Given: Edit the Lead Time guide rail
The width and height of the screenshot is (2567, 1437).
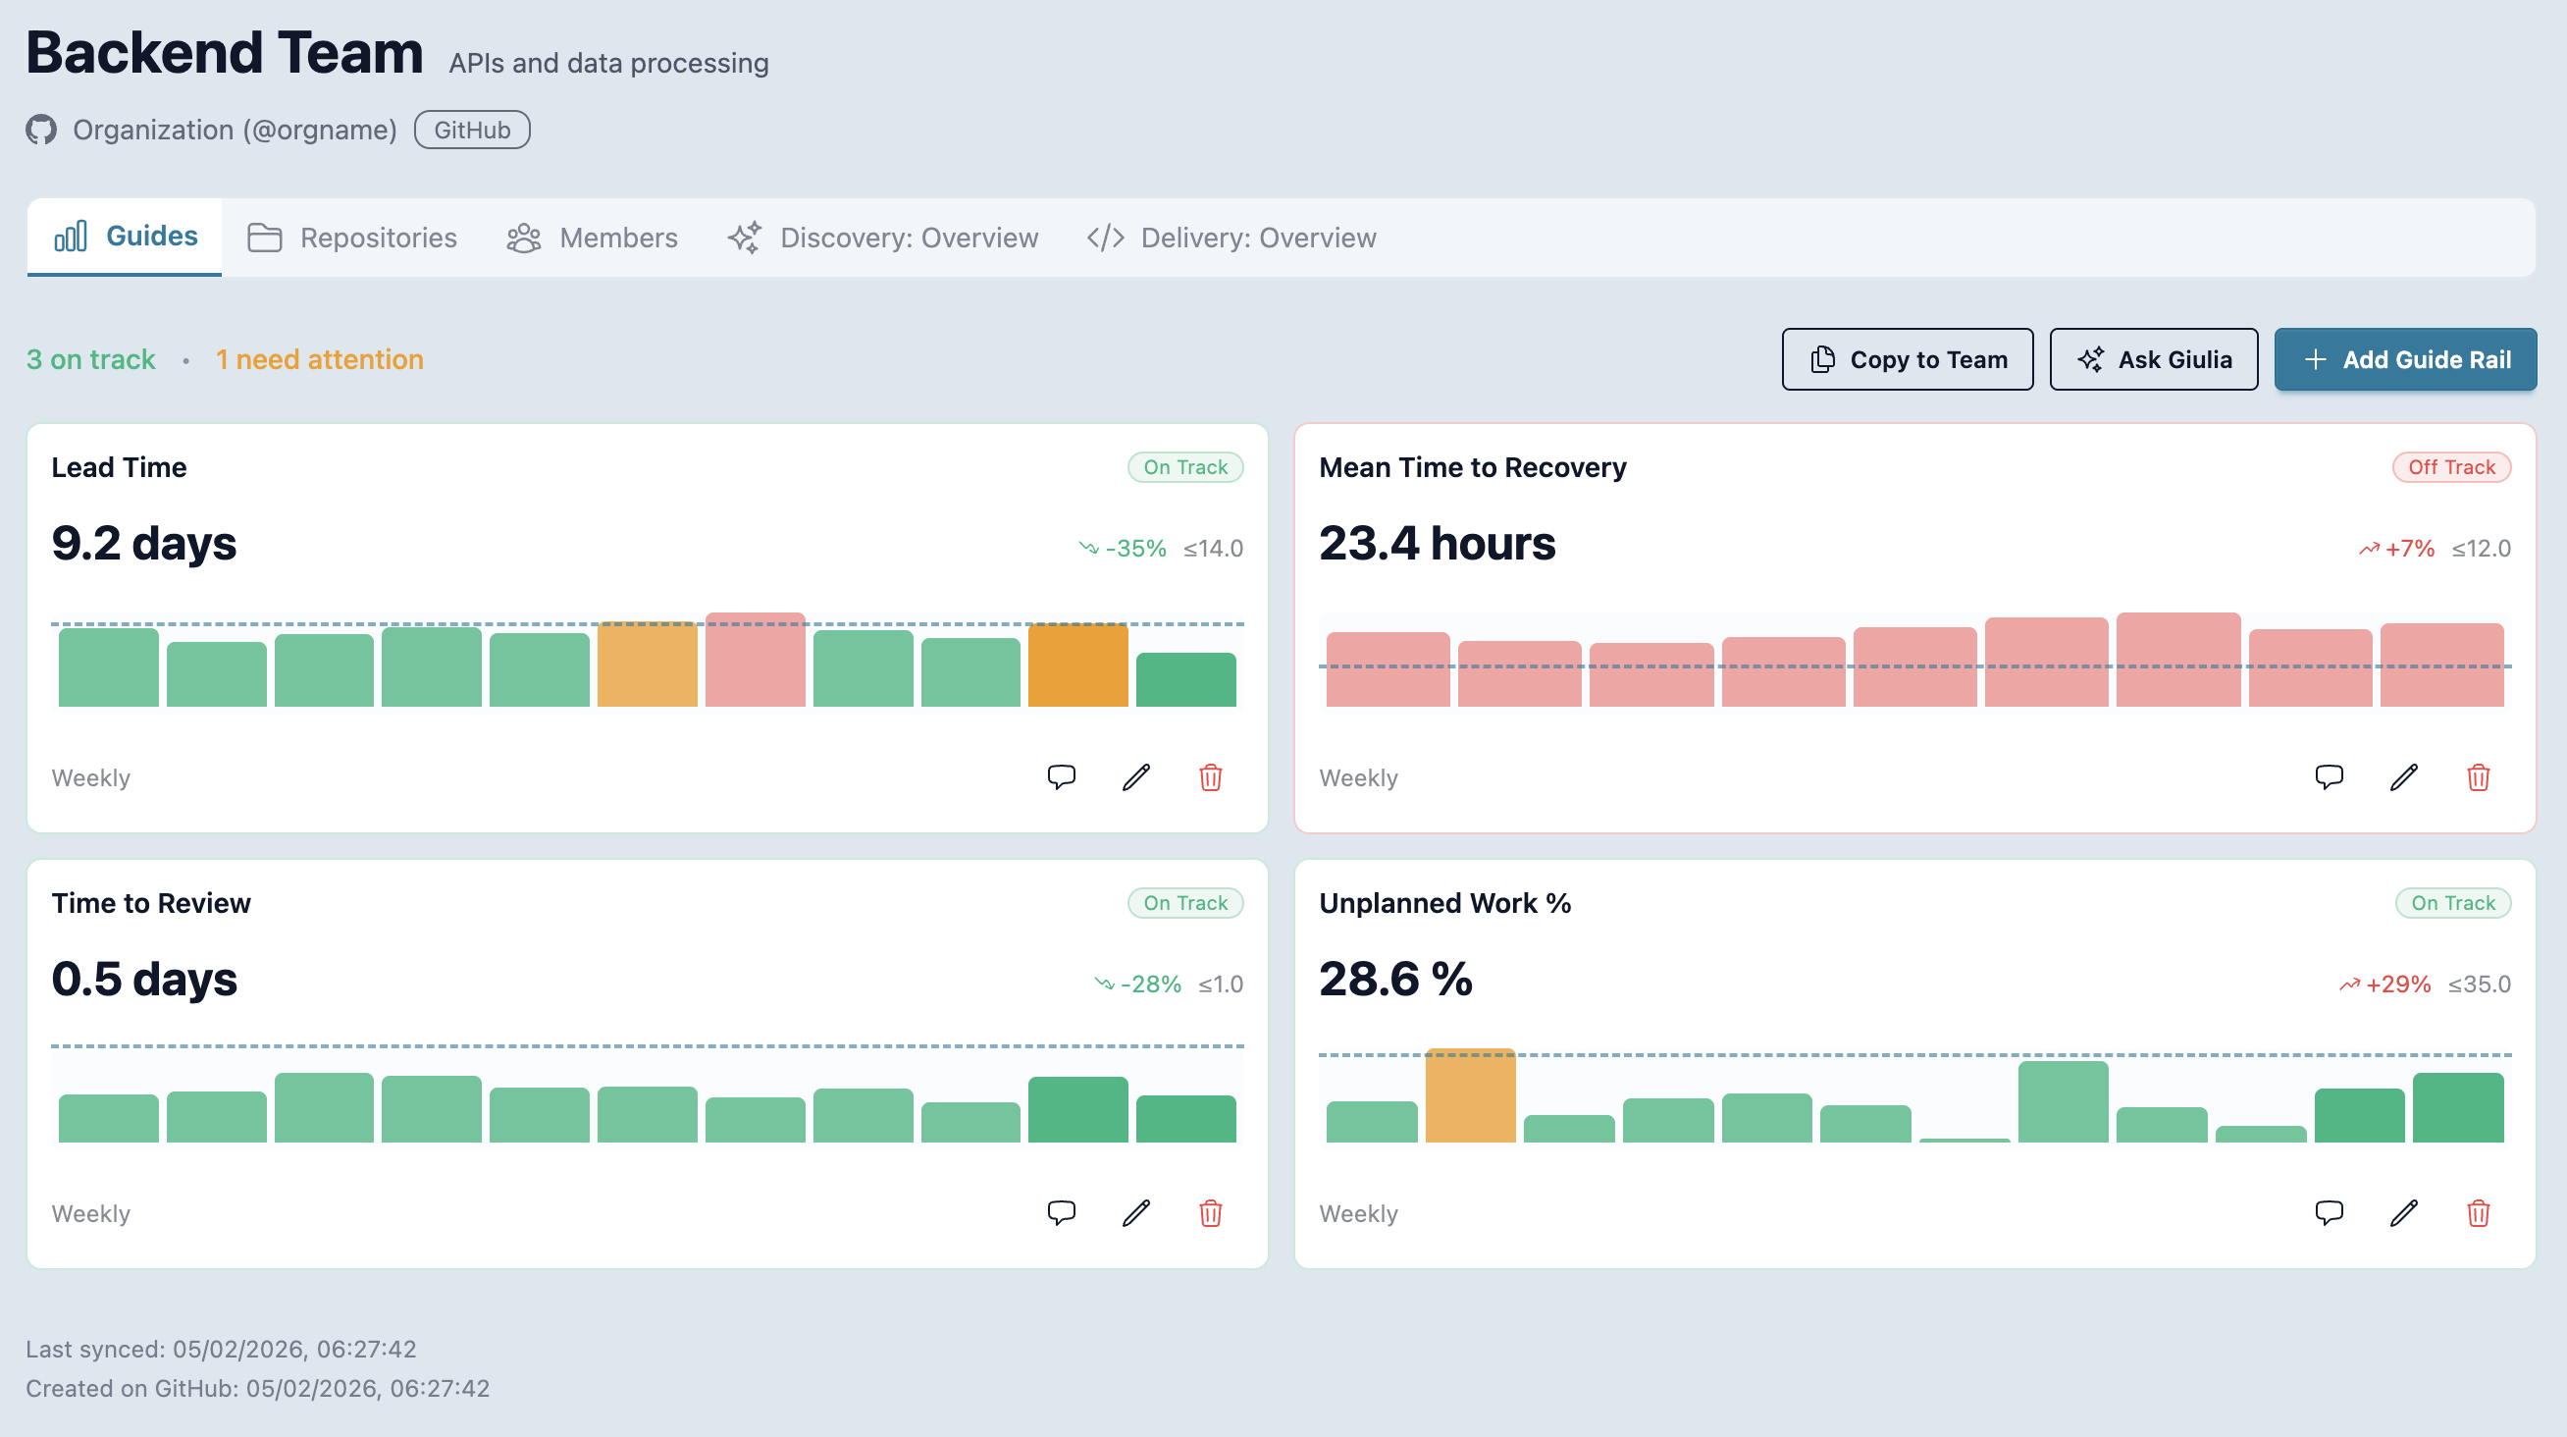Looking at the screenshot, I should (1136, 776).
